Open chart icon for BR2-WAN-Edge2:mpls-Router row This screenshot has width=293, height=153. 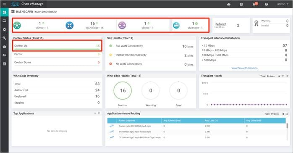point(112,132)
